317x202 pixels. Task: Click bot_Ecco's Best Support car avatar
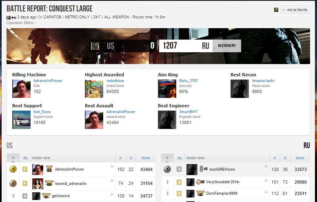[21, 120]
